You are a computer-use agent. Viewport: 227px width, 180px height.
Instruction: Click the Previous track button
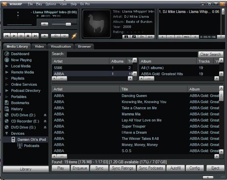(7, 36)
